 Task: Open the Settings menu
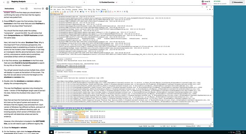[81, 10]
